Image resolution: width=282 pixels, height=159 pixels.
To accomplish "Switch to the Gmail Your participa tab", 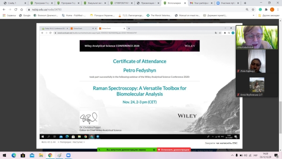I will pyautogui.click(x=201, y=3).
